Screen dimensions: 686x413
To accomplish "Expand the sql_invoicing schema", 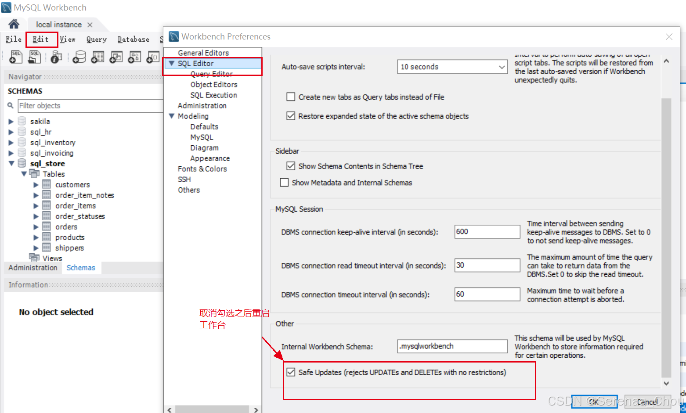I will 11,153.
